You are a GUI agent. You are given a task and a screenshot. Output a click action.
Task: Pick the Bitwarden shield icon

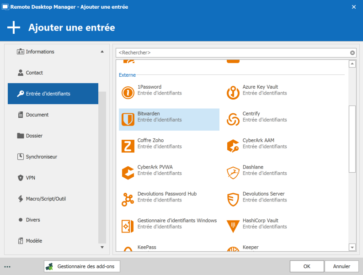(x=128, y=119)
